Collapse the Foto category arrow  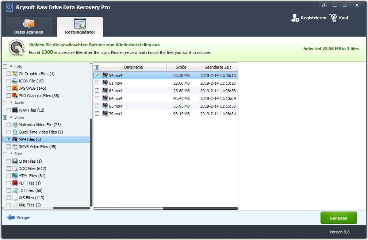pyautogui.click(x=11, y=66)
